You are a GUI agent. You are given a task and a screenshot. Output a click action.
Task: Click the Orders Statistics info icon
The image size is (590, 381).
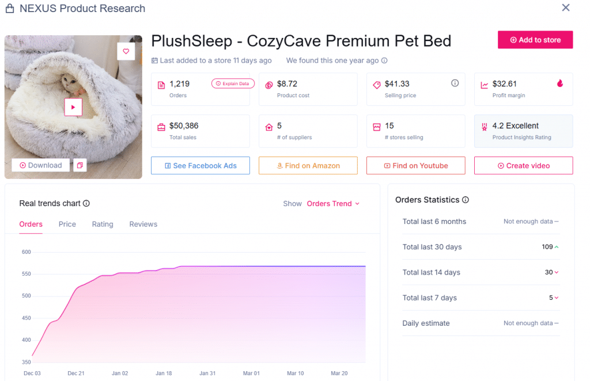(x=467, y=200)
